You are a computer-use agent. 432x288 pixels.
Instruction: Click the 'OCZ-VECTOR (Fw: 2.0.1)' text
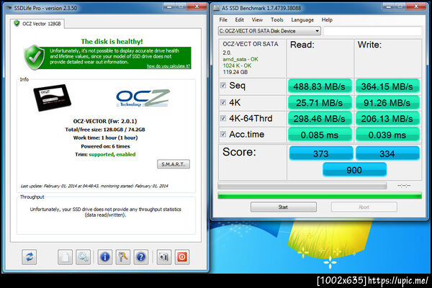pos(105,121)
